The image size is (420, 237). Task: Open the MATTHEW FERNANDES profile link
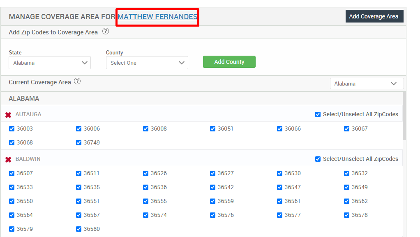(x=157, y=17)
